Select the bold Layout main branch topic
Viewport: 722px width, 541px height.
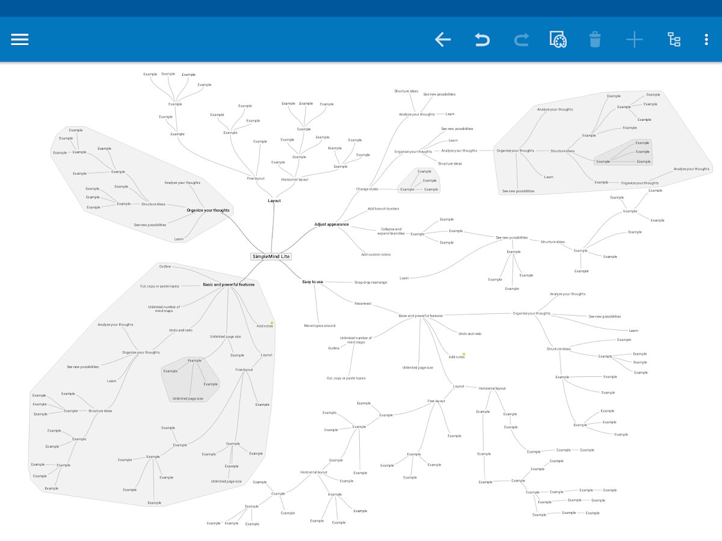pyautogui.click(x=274, y=201)
